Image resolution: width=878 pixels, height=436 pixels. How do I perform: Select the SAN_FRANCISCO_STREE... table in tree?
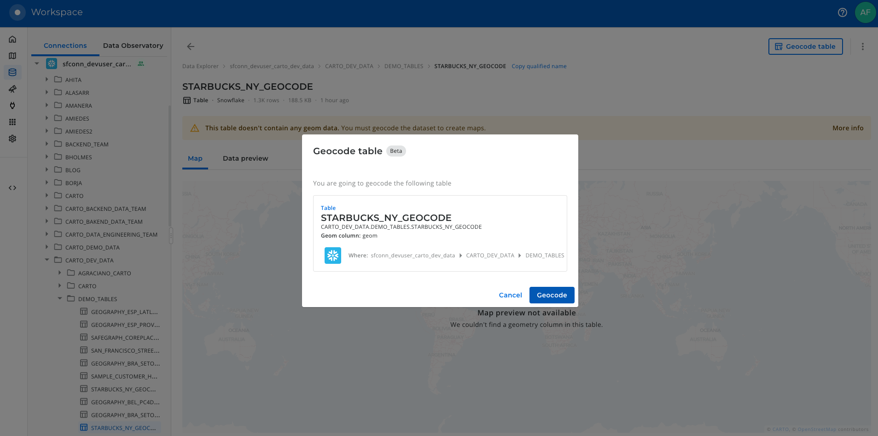coord(125,351)
